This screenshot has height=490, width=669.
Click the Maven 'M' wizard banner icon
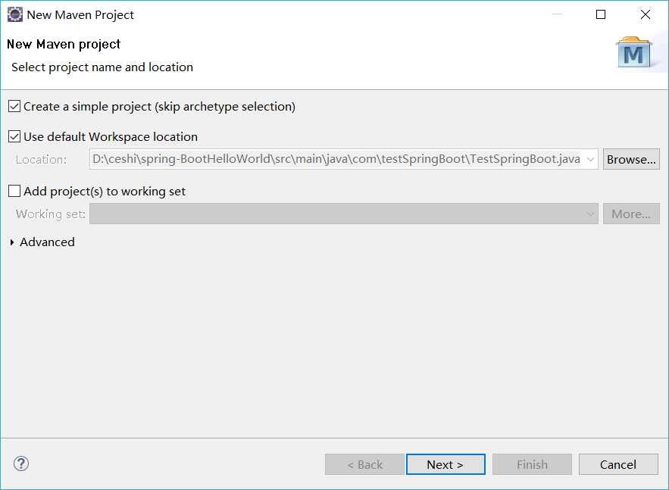[633, 53]
